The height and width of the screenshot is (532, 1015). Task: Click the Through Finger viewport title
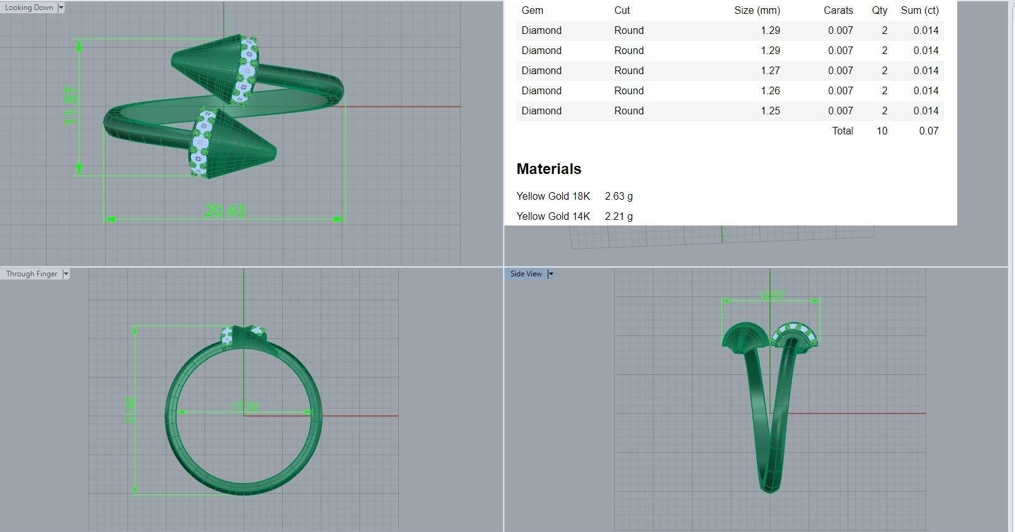pyautogui.click(x=31, y=274)
